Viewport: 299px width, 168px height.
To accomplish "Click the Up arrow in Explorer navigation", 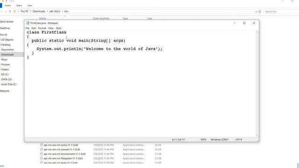I will tap(10, 11).
